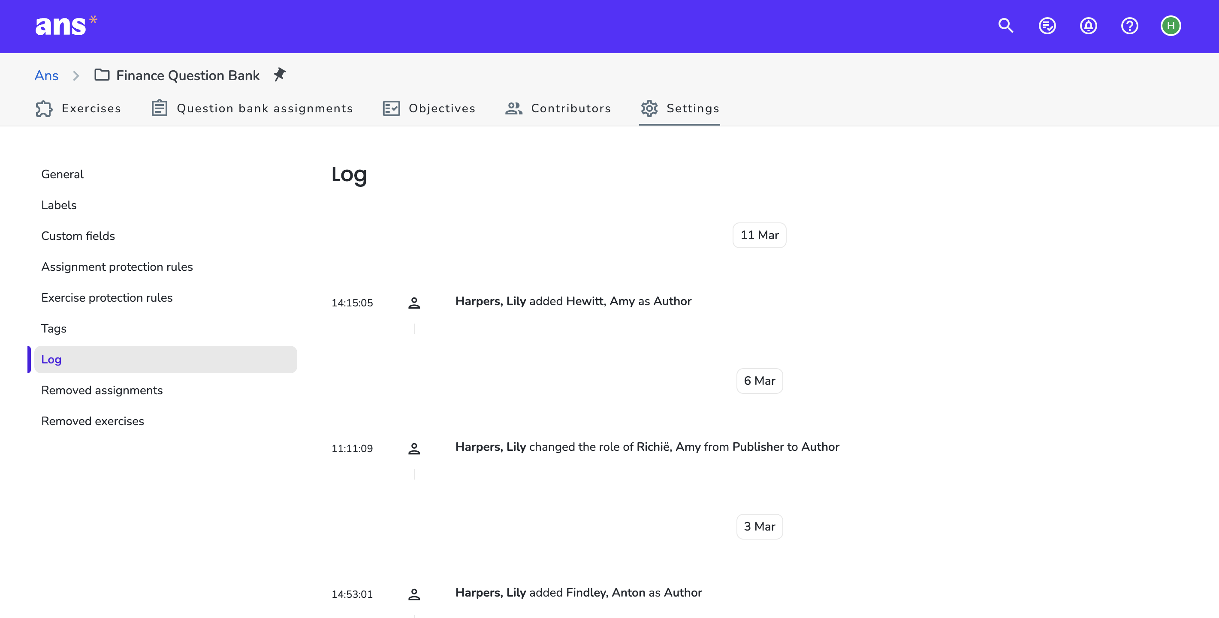Click 'Harpers, Lily added Findley, Anton as Author'
Screen dimensions: 1219x618
click(578, 592)
